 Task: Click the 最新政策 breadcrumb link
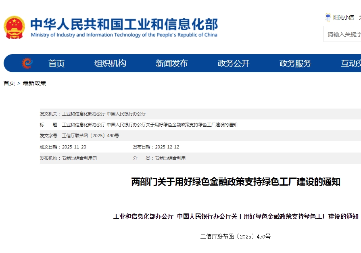[x=34, y=83]
